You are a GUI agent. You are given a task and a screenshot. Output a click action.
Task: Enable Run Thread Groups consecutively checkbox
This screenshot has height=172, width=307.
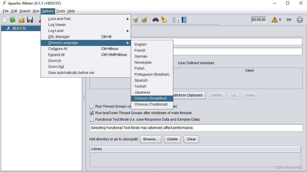point(92,106)
